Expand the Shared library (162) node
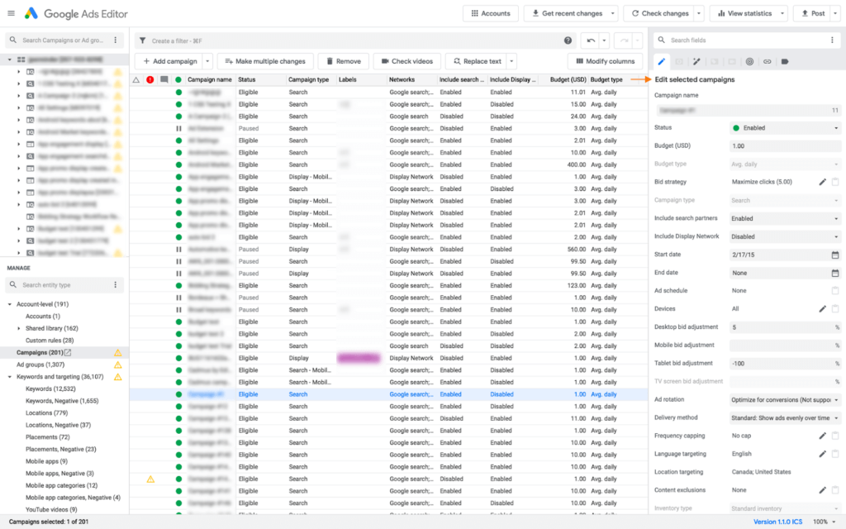 (19, 328)
